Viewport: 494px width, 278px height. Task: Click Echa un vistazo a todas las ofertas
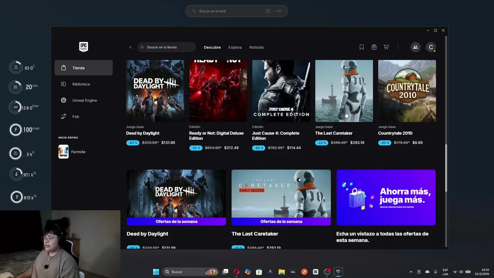click(382, 237)
